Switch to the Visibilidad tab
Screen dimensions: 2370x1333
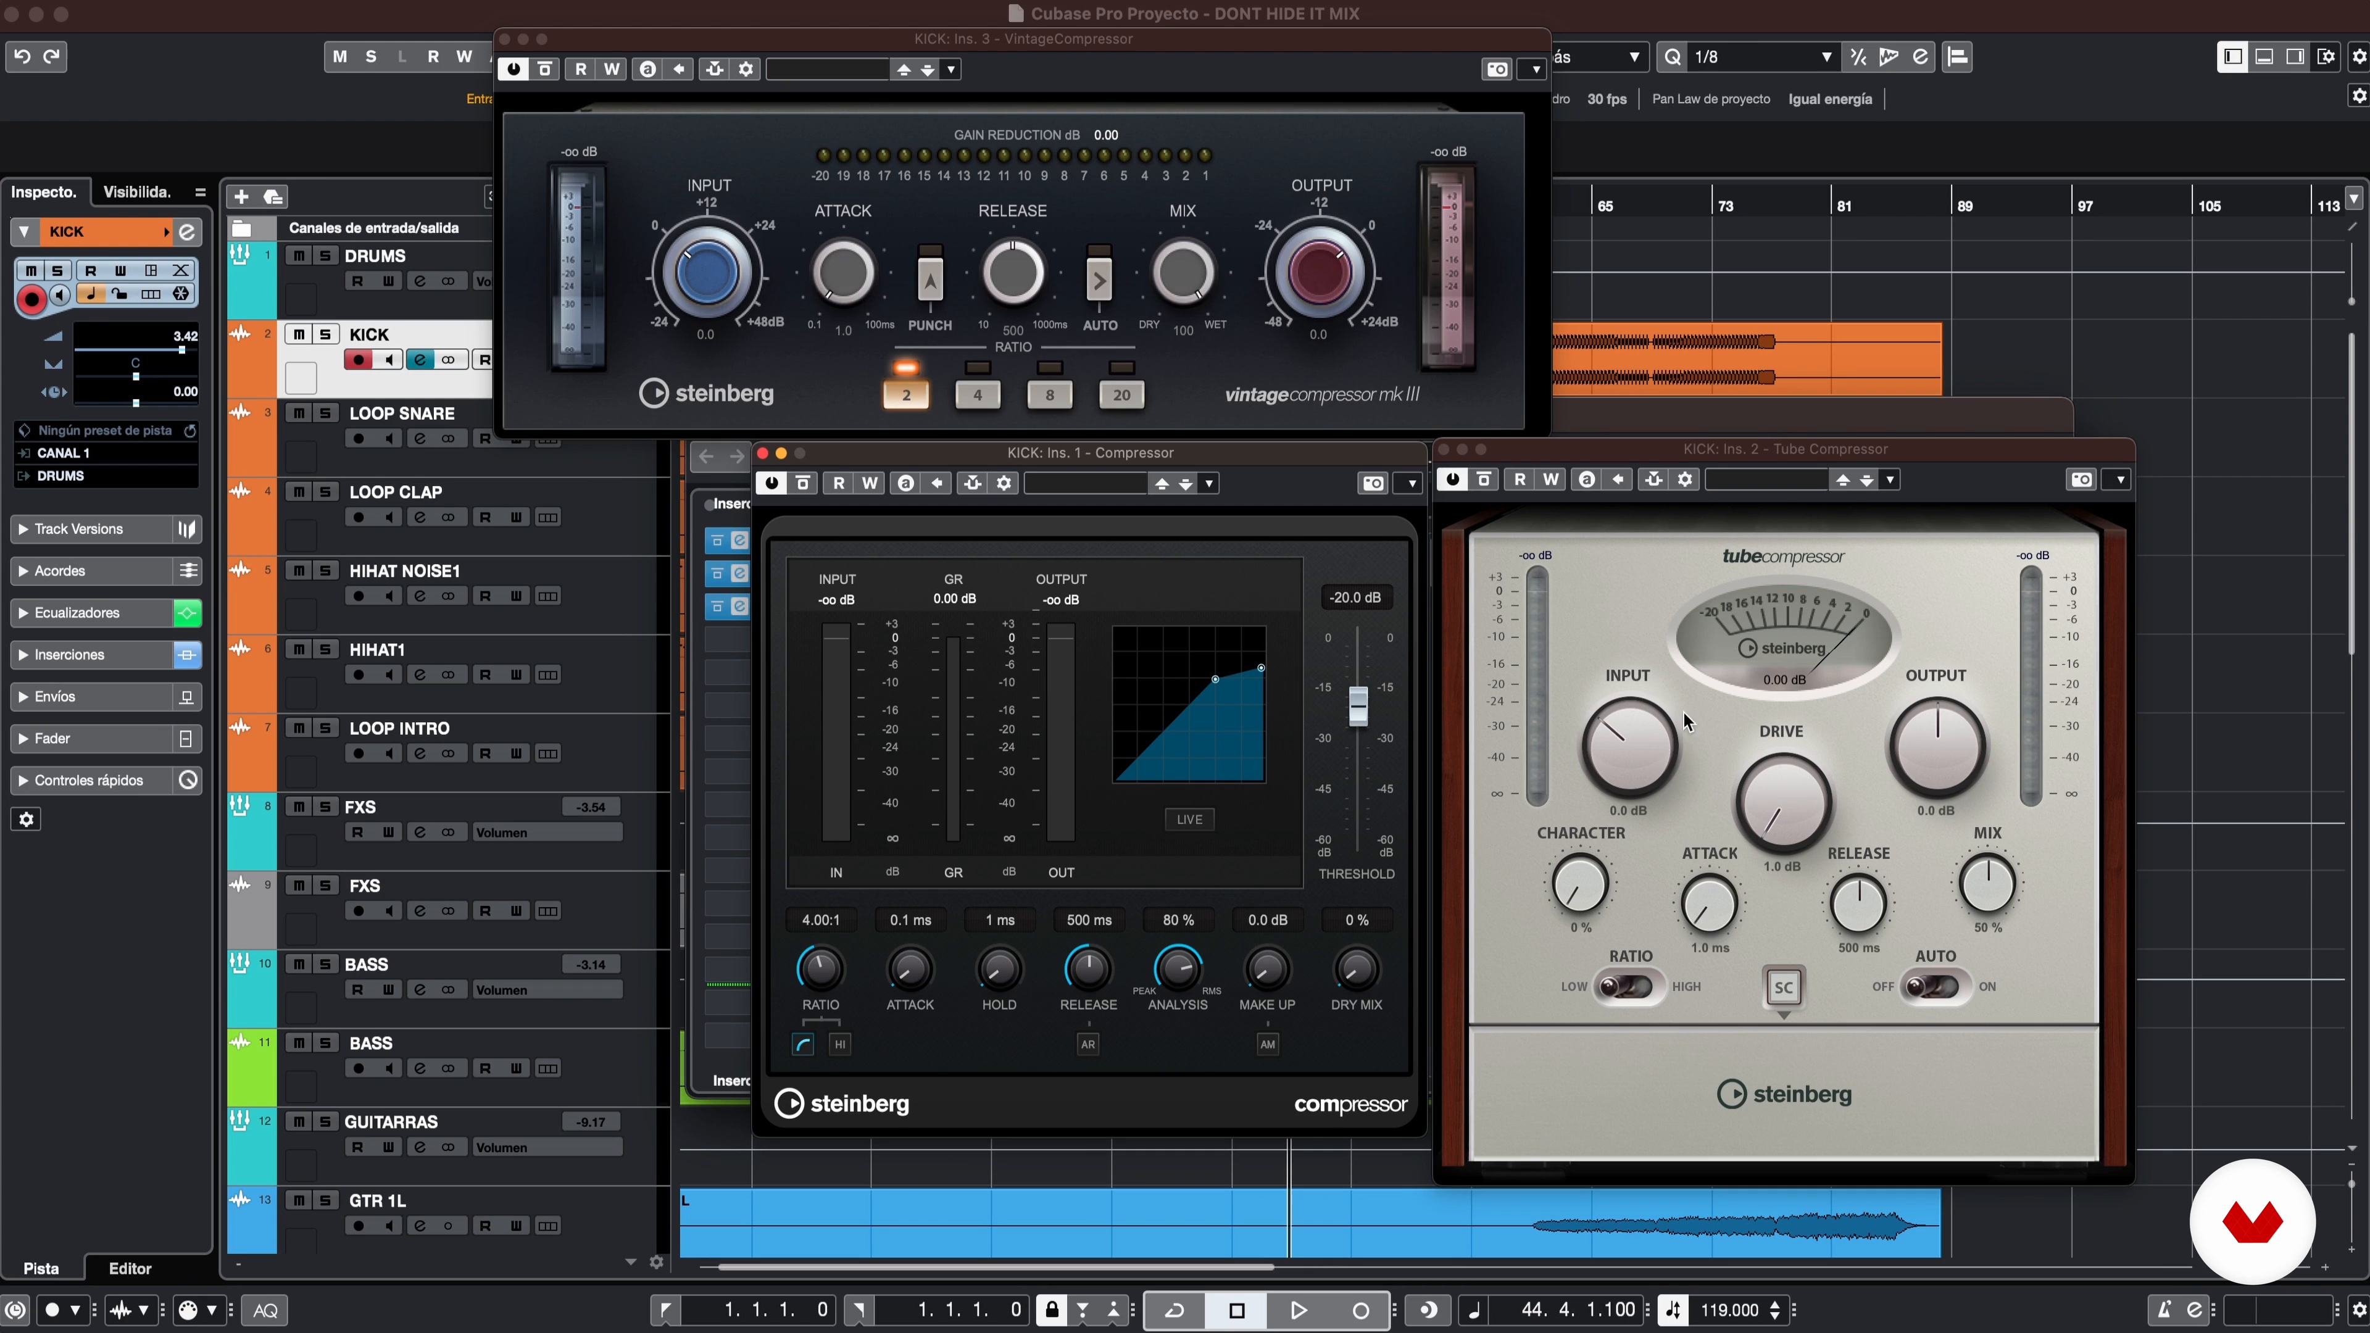[x=137, y=193]
